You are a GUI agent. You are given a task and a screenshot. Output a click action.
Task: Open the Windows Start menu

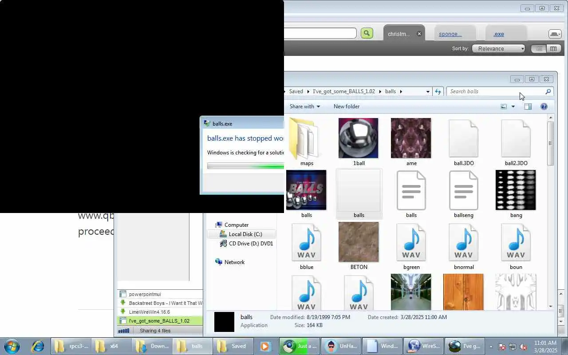pos(12,346)
